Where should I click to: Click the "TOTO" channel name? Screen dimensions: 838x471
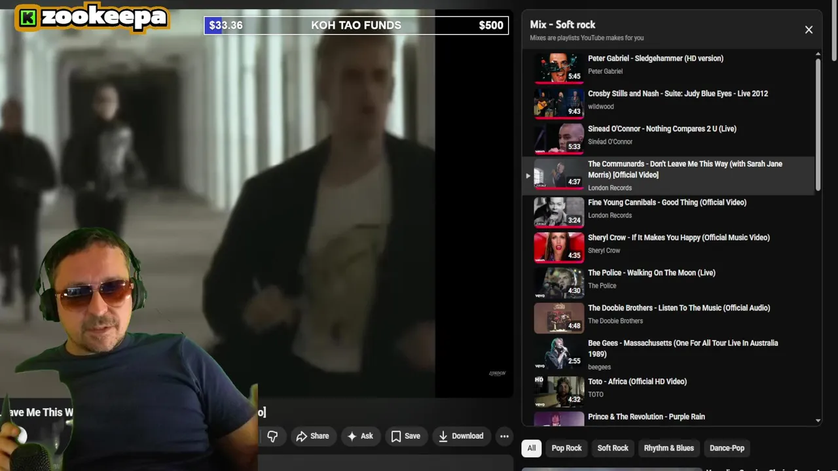coord(596,394)
